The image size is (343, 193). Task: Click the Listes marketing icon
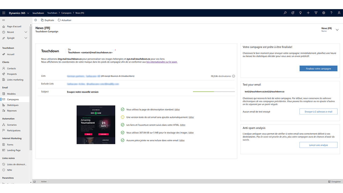point(4,80)
